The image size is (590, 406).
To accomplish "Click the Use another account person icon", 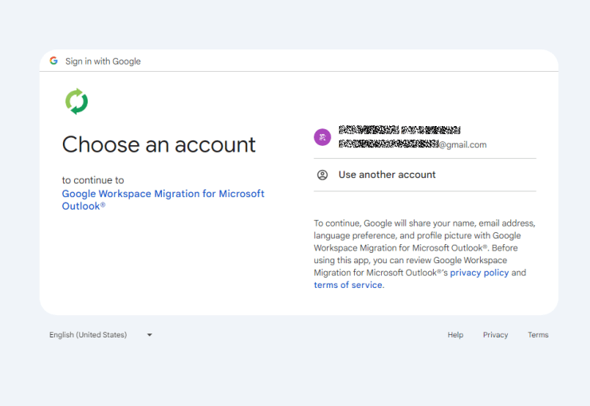I will click(322, 175).
